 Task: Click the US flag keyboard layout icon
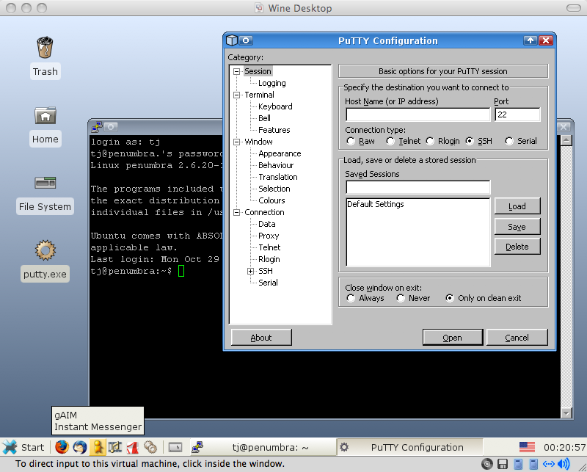(x=527, y=447)
